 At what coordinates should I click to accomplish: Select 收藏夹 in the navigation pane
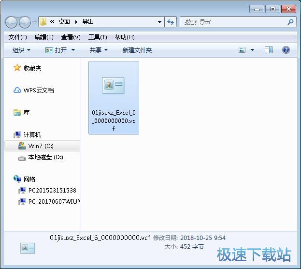coord(27,68)
